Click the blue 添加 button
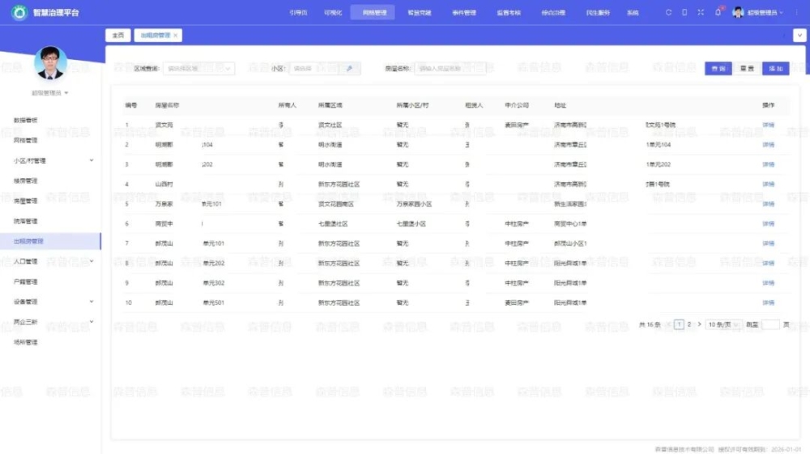The height and width of the screenshot is (454, 810). pos(776,69)
